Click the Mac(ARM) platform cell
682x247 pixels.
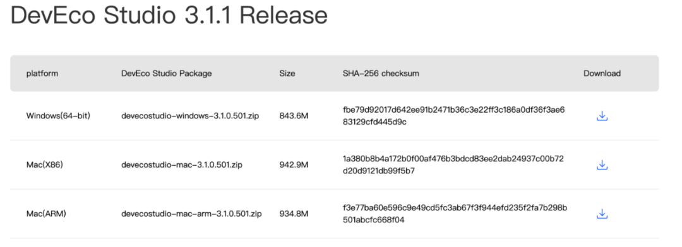coord(46,214)
